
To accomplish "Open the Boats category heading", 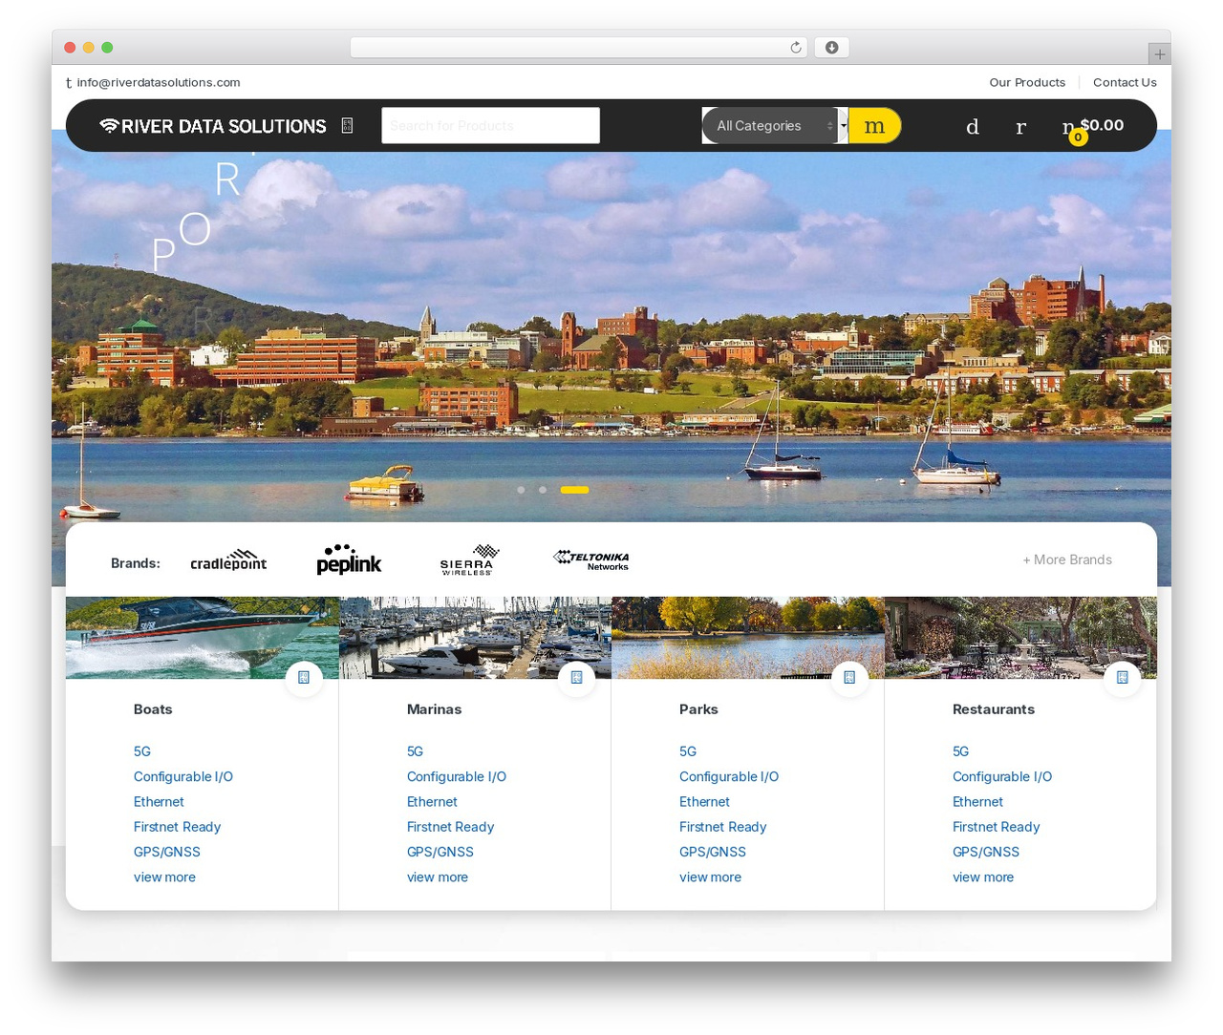I will (x=153, y=709).
